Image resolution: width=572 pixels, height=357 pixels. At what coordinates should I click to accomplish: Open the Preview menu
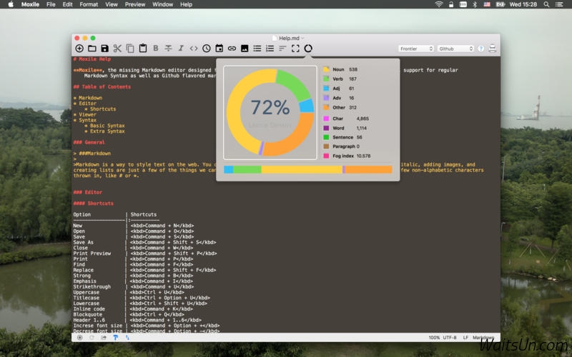135,4
